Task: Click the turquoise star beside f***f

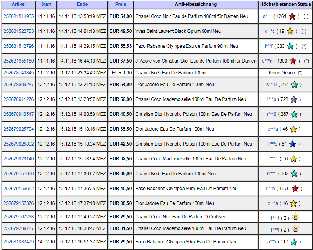Action: click(x=290, y=46)
